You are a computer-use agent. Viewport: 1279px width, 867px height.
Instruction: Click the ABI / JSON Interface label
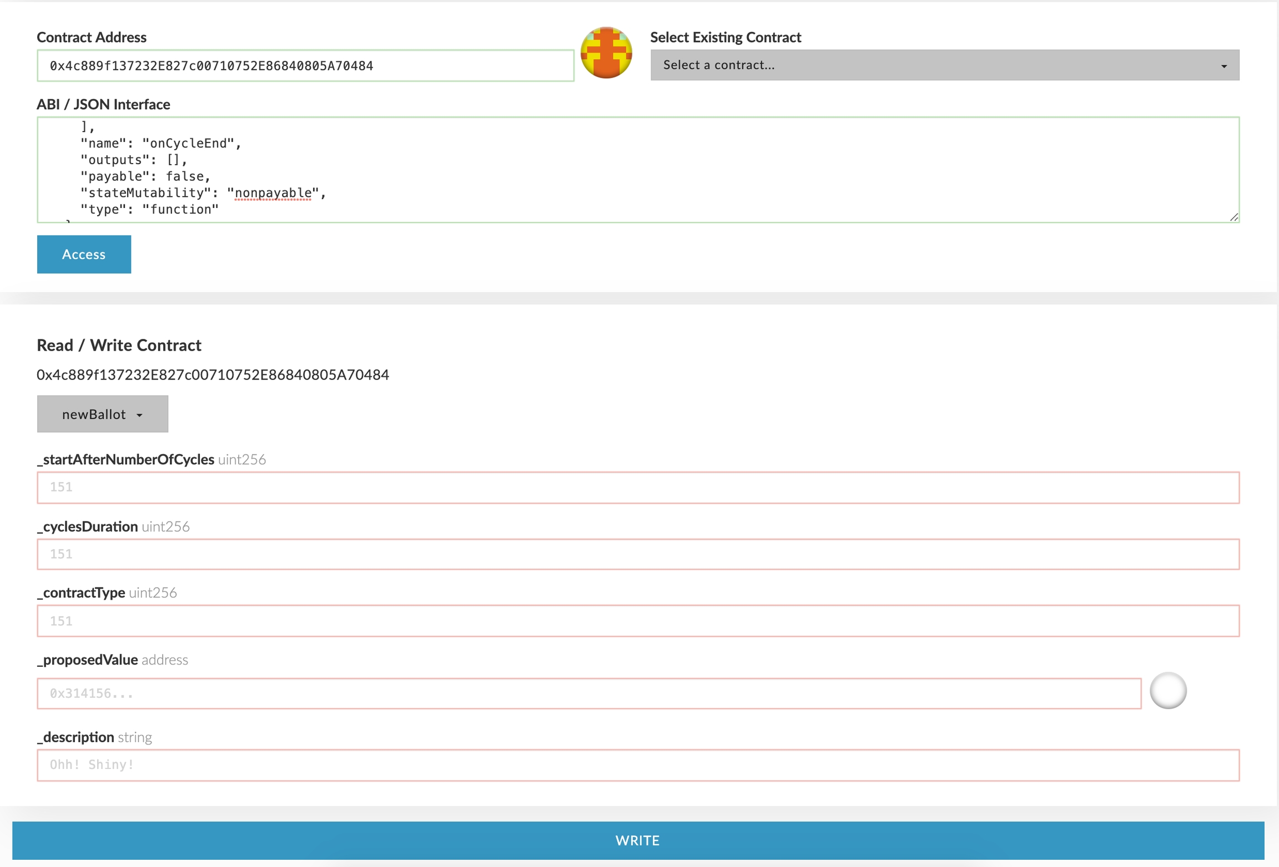point(103,104)
